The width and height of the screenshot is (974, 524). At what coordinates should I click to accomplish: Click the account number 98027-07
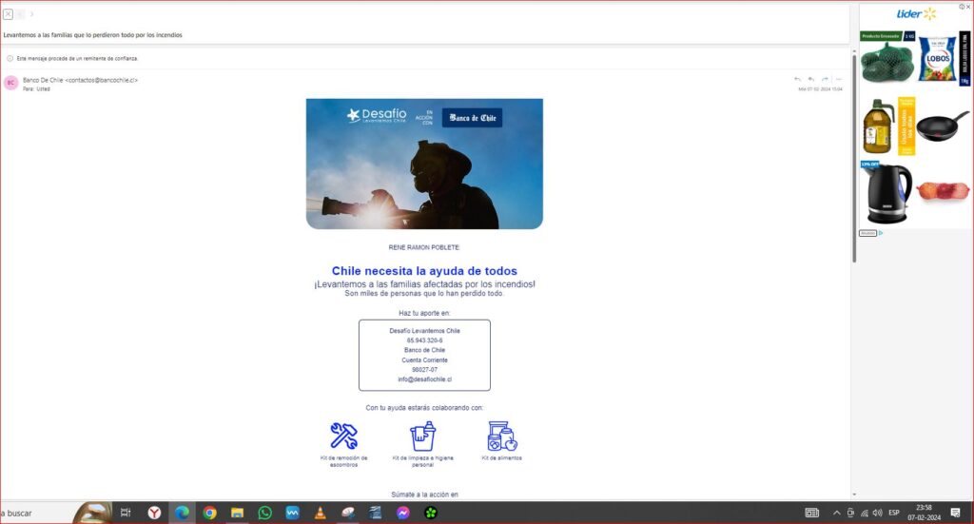tap(425, 369)
